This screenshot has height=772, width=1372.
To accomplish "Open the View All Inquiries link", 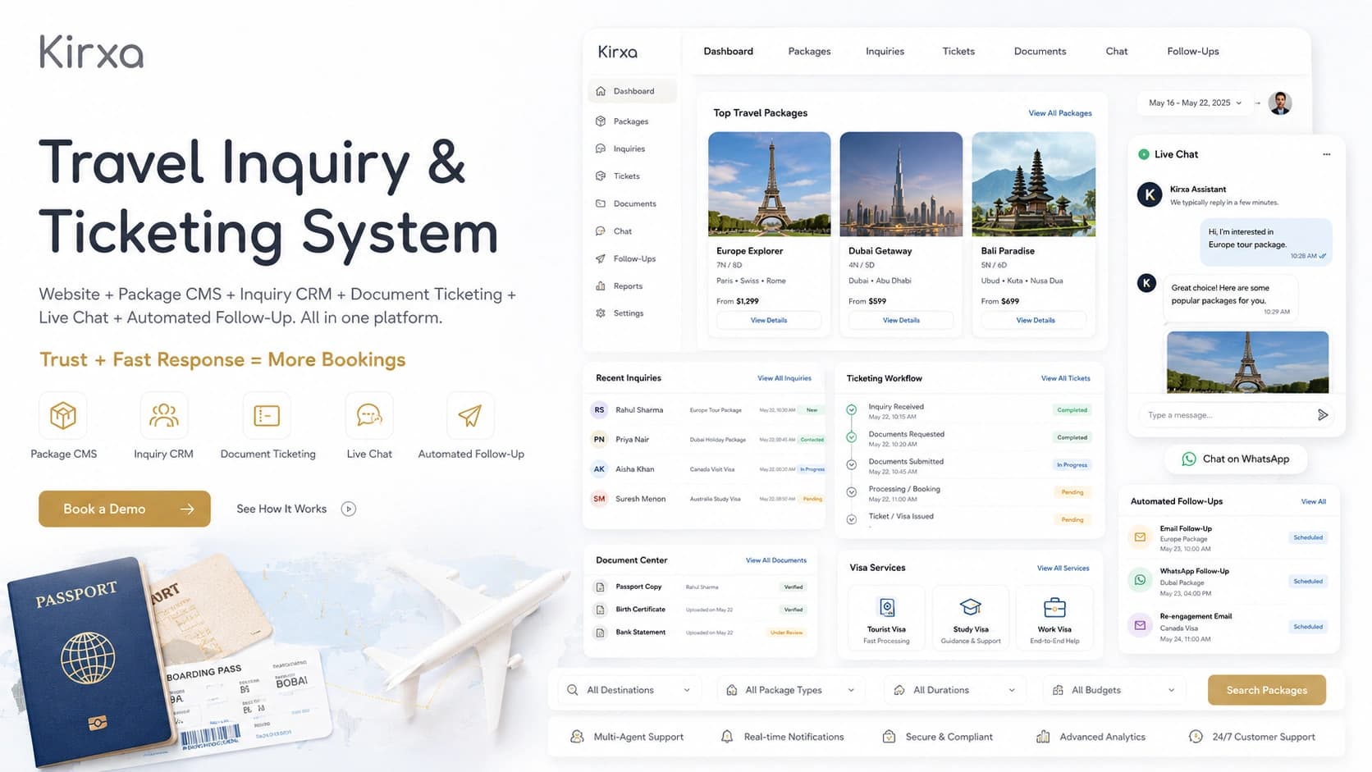I will pos(784,378).
